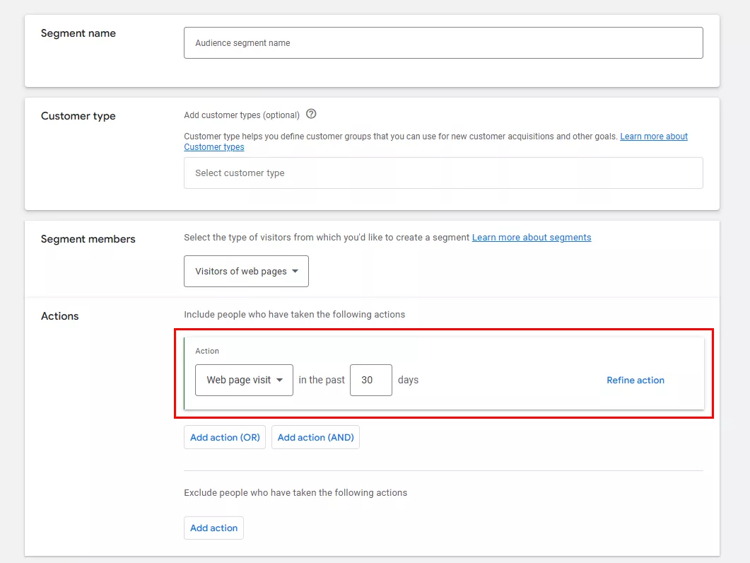The width and height of the screenshot is (750, 563).
Task: Add an action under the Exclude section
Action: point(213,528)
